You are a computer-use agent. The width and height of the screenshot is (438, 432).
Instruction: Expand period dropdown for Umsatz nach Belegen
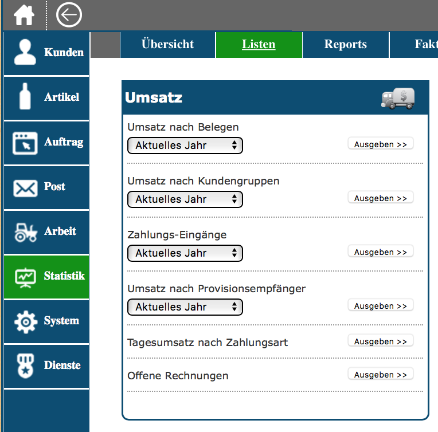185,146
